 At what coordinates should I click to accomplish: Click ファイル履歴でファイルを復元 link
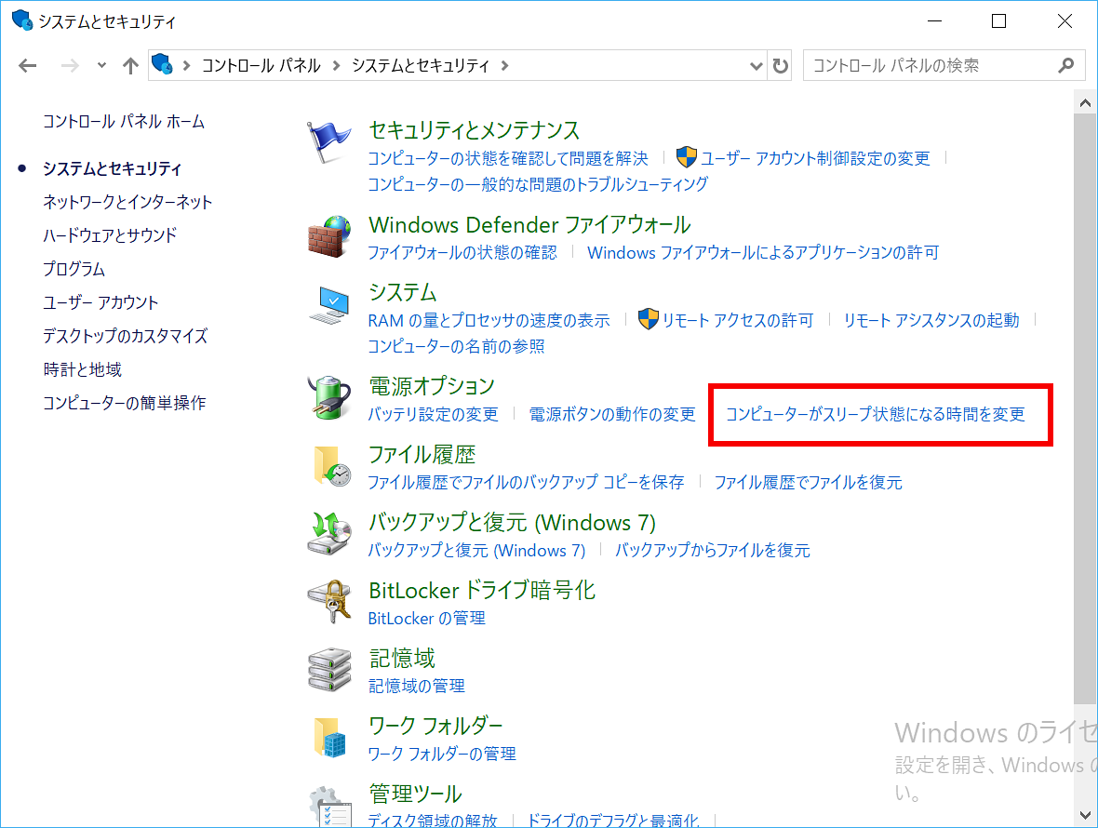(x=808, y=482)
